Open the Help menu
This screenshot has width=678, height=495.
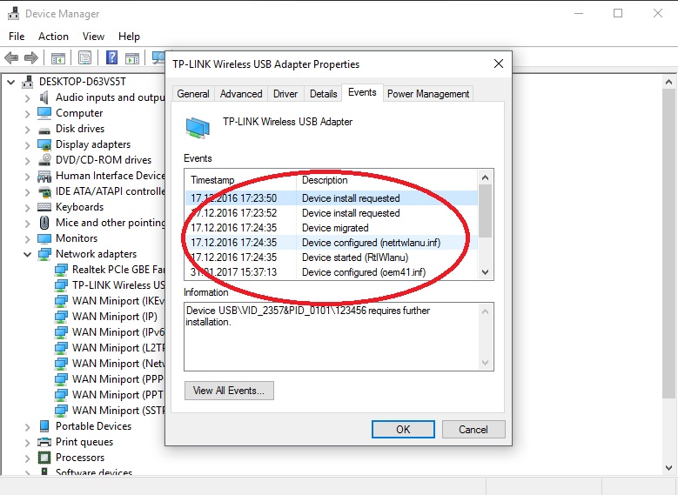(x=129, y=37)
